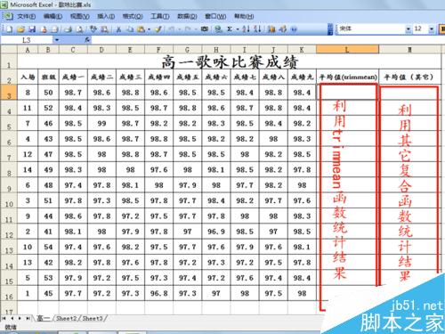Click the Cut scissors icon
This screenshot has width=445, height=334.
[x=118, y=29]
